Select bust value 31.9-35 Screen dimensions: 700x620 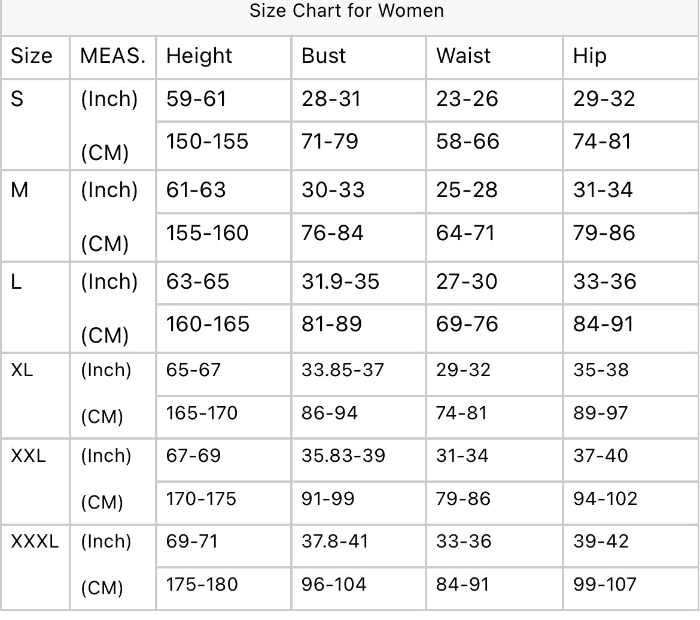click(340, 282)
